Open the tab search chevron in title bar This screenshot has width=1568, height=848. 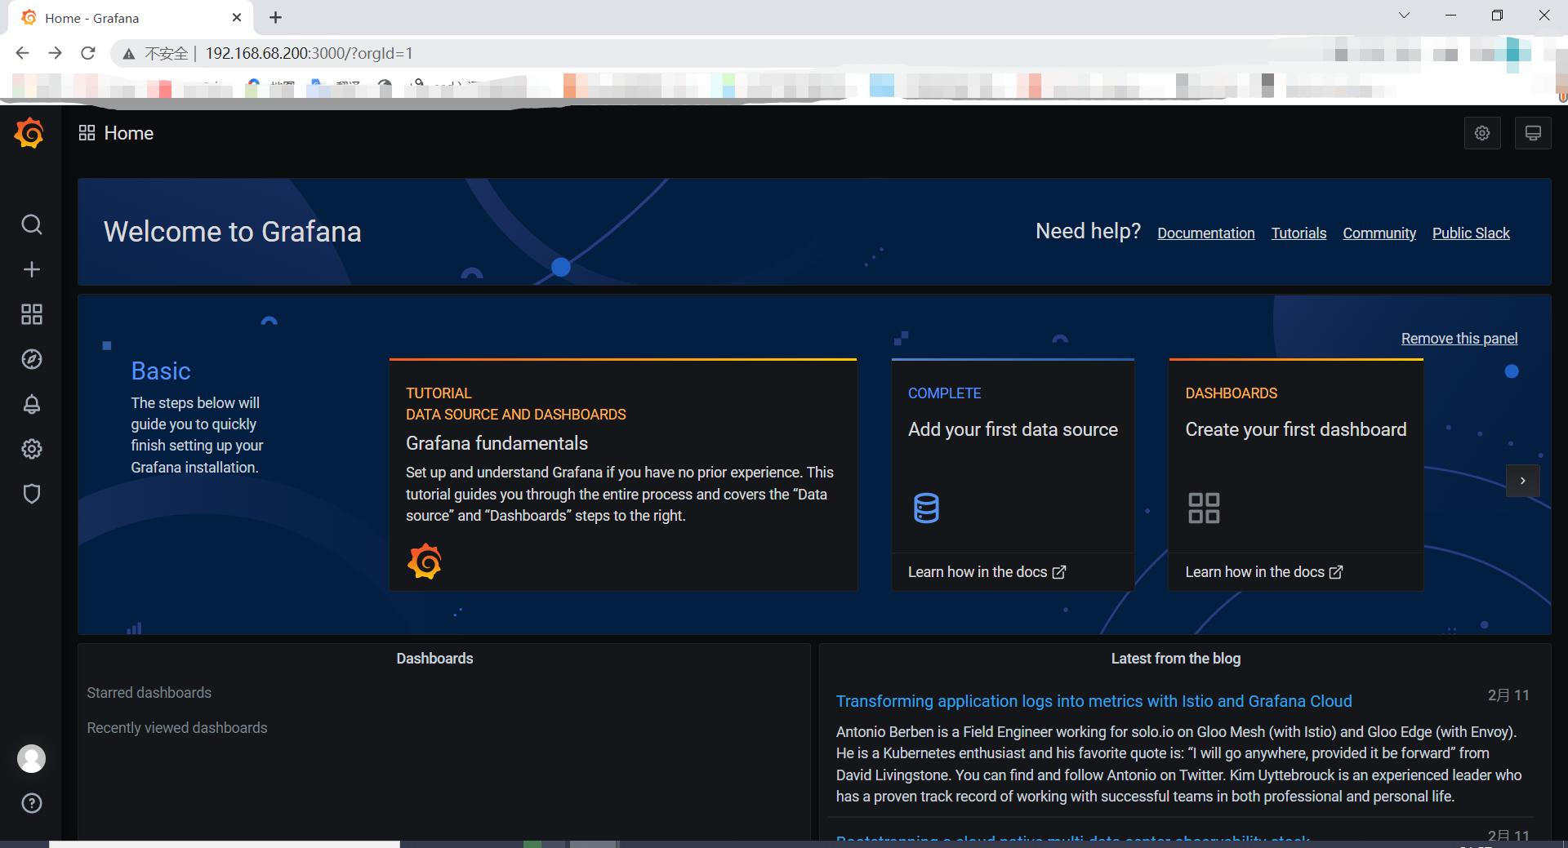click(x=1404, y=16)
